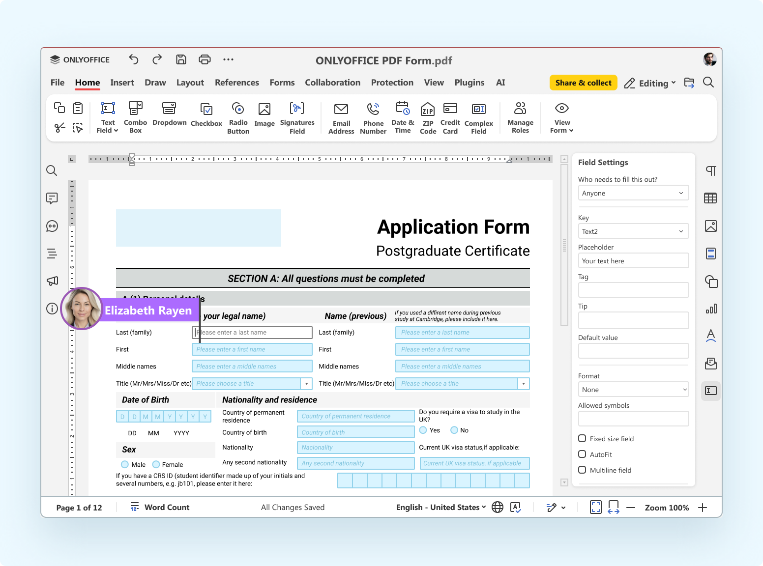Open paragraph settings in right sidebar
This screenshot has height=566, width=763.
click(711, 170)
